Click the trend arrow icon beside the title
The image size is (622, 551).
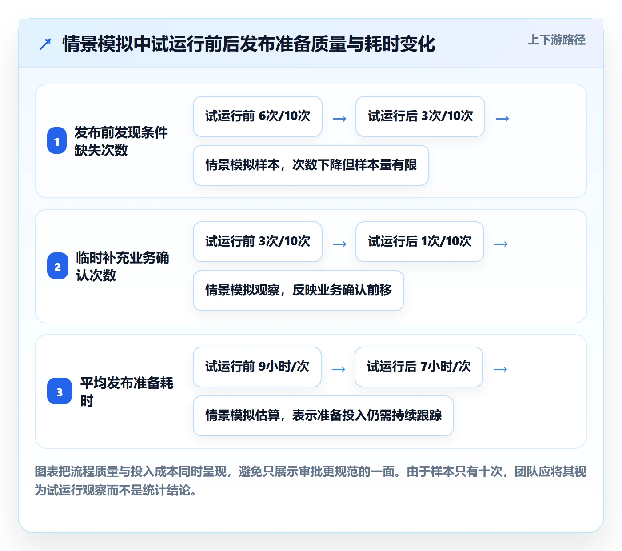[45, 44]
